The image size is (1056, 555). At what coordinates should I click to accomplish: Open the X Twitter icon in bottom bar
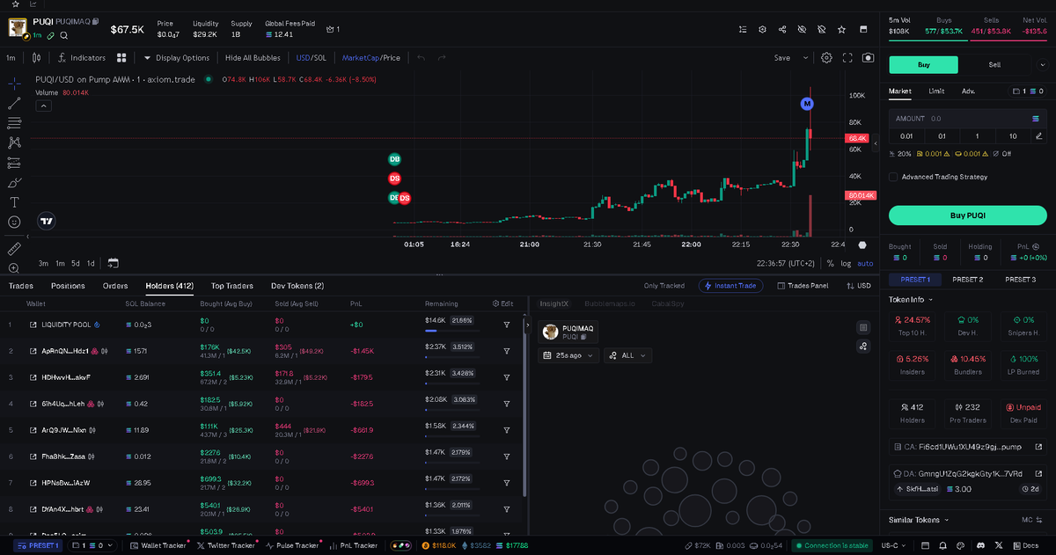pyautogui.click(x=1001, y=545)
